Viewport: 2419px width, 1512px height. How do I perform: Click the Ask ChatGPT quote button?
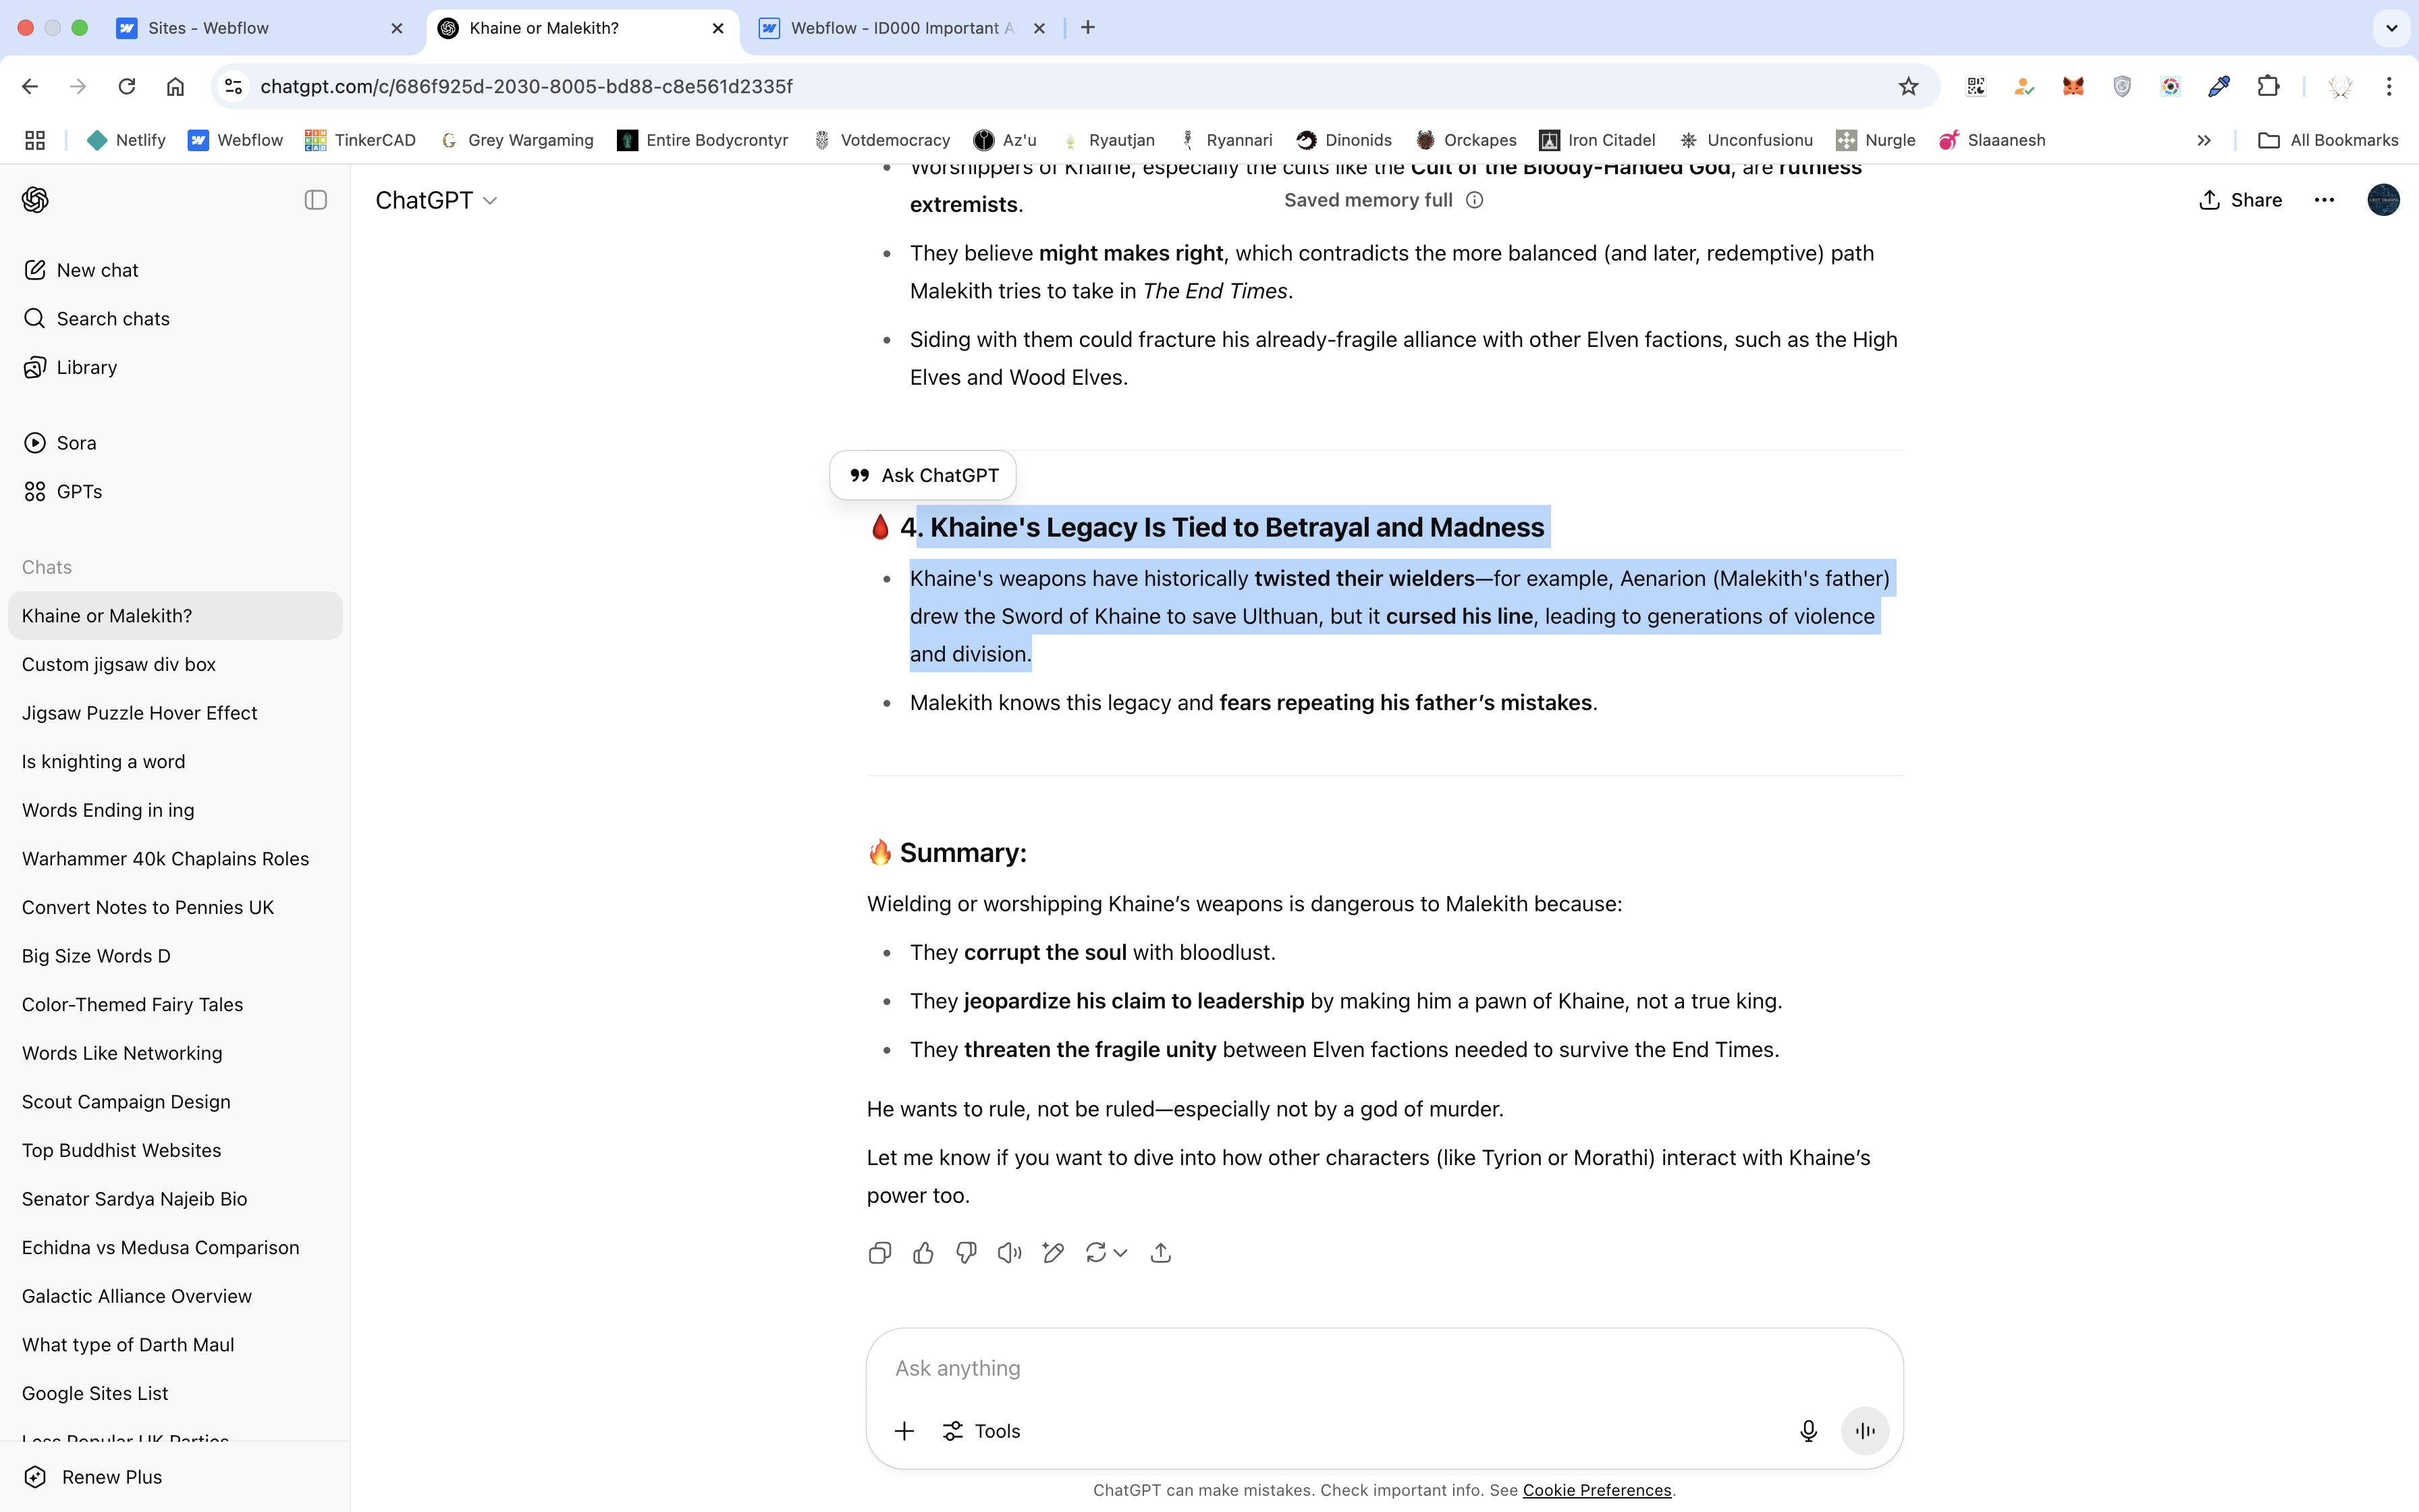[x=923, y=475]
